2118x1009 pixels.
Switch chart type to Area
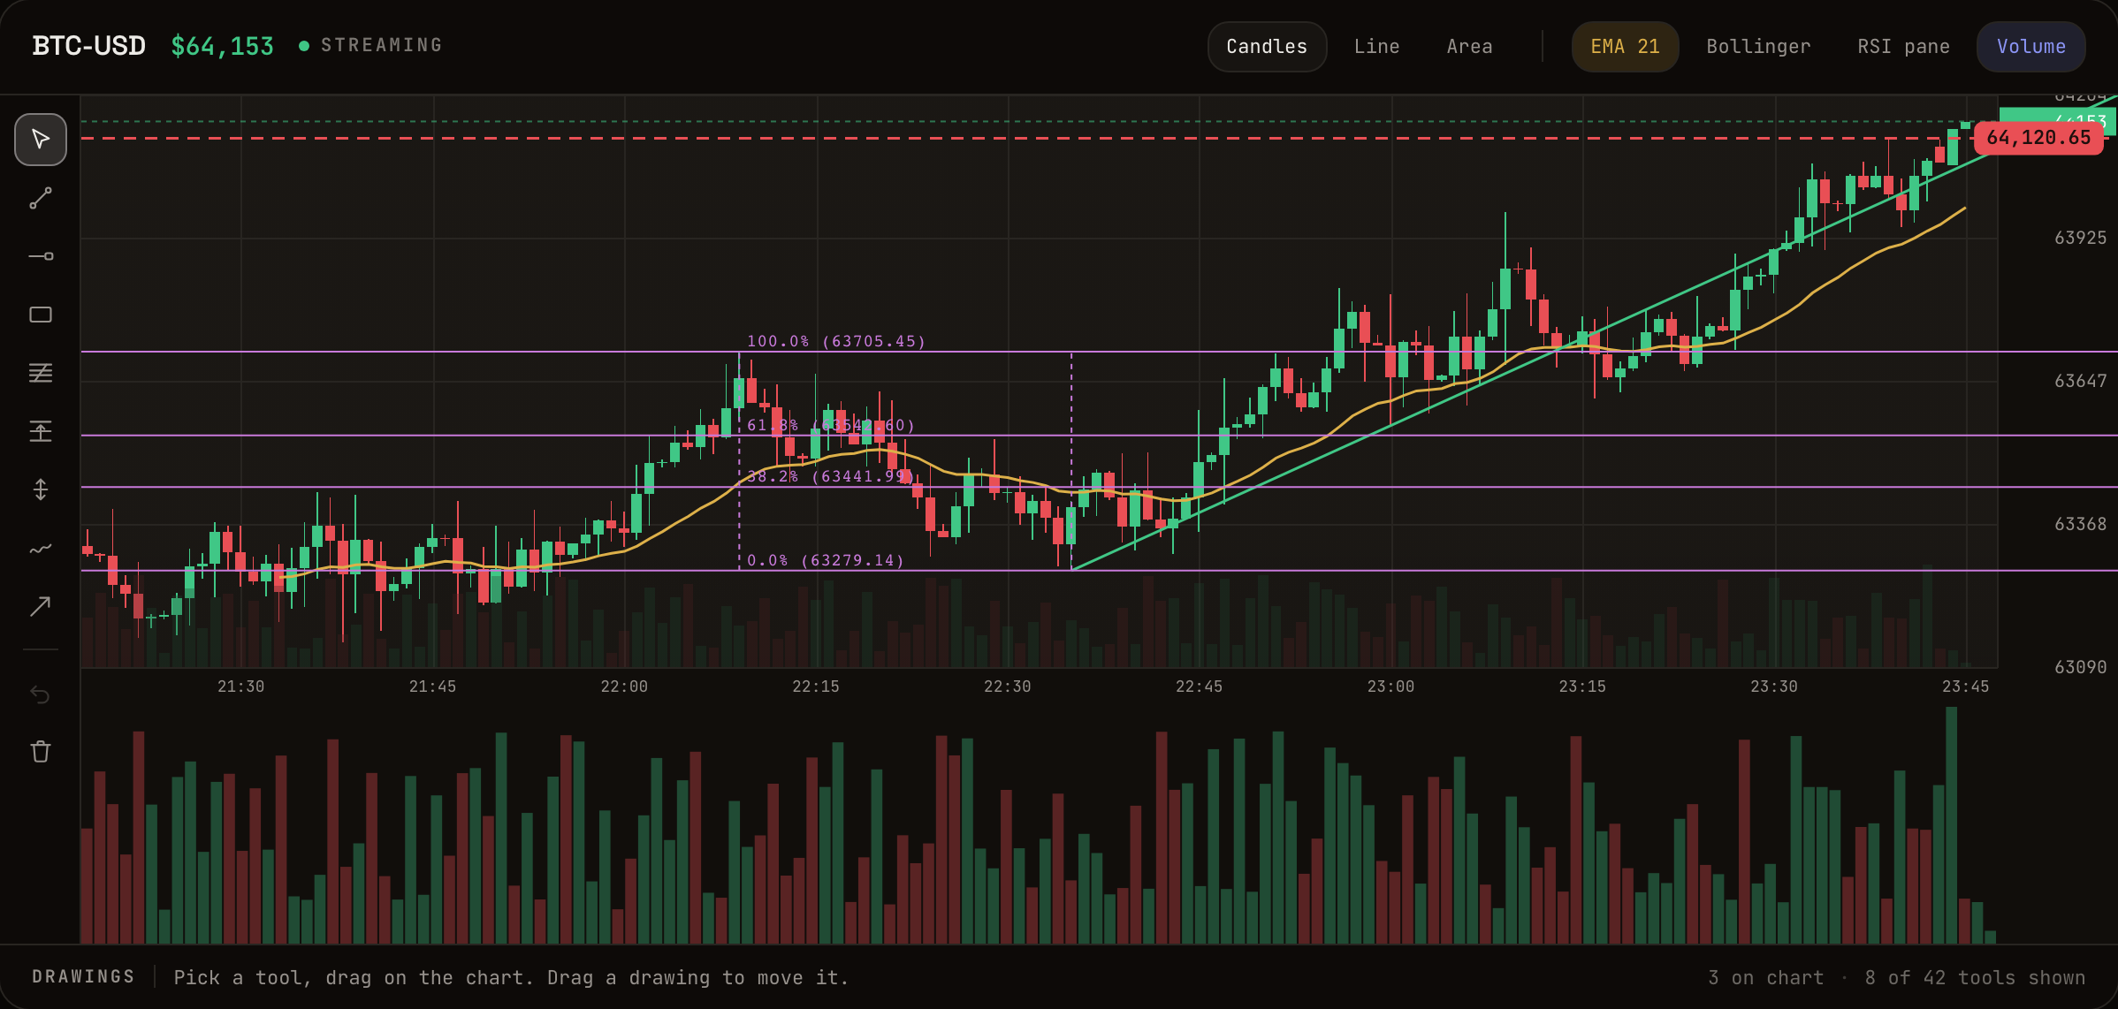tap(1469, 47)
